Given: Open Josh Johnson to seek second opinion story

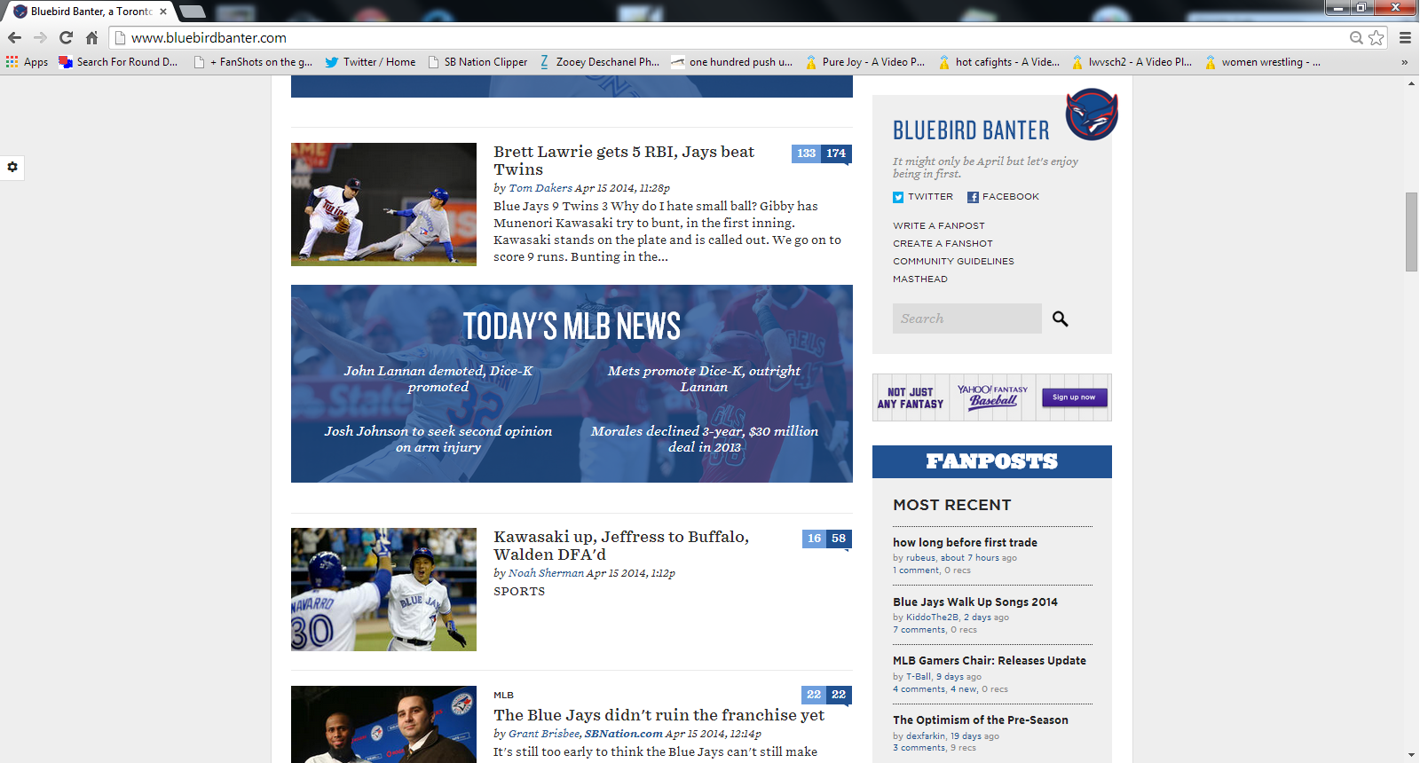Looking at the screenshot, I should coord(438,439).
